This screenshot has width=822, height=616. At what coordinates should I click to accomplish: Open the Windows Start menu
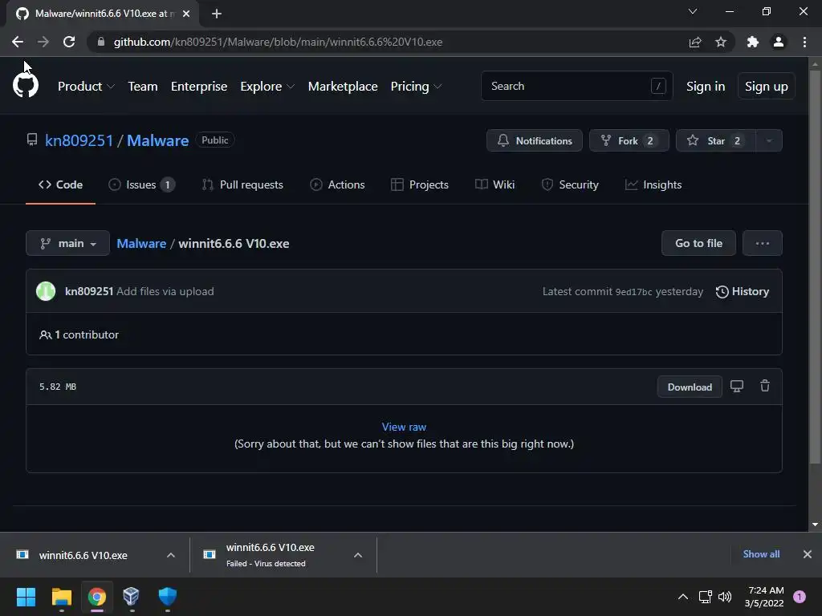[x=26, y=597]
